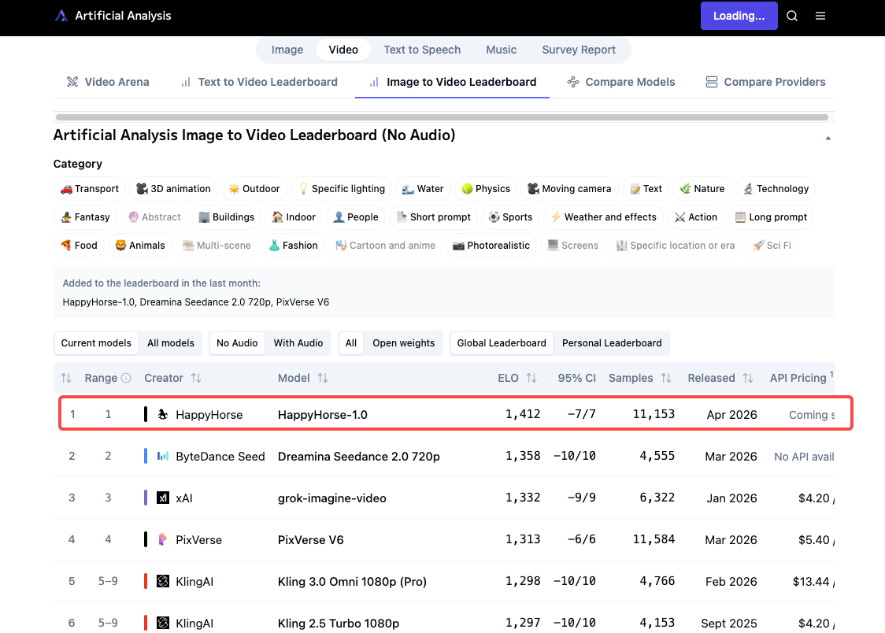Toggle the Physics category chip
Viewport: 885px width, 633px height.
coord(485,189)
